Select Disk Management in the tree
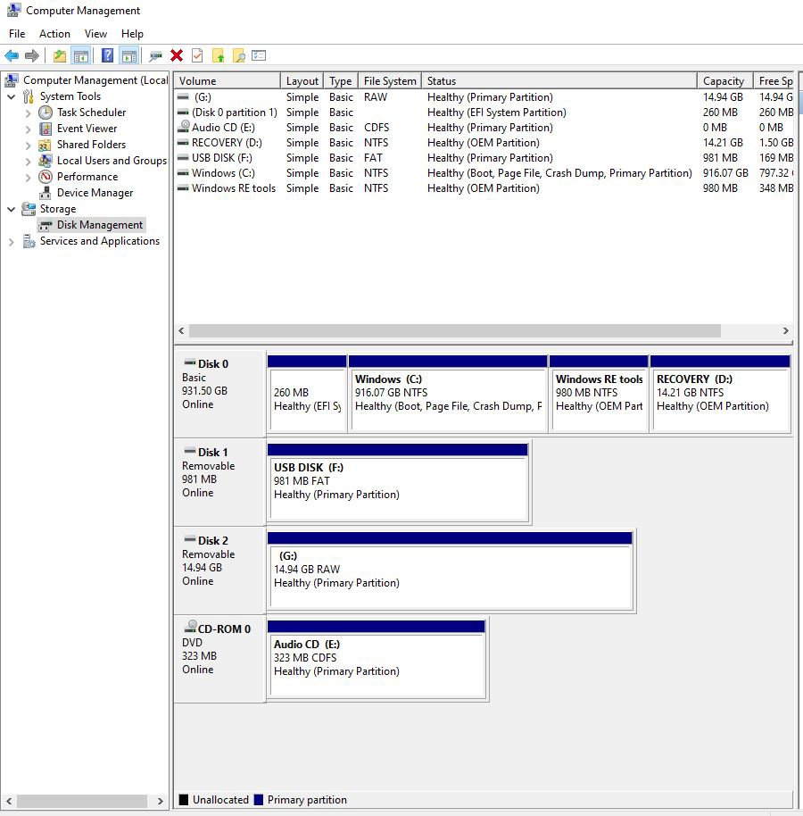The height and width of the screenshot is (816, 803). (x=99, y=225)
